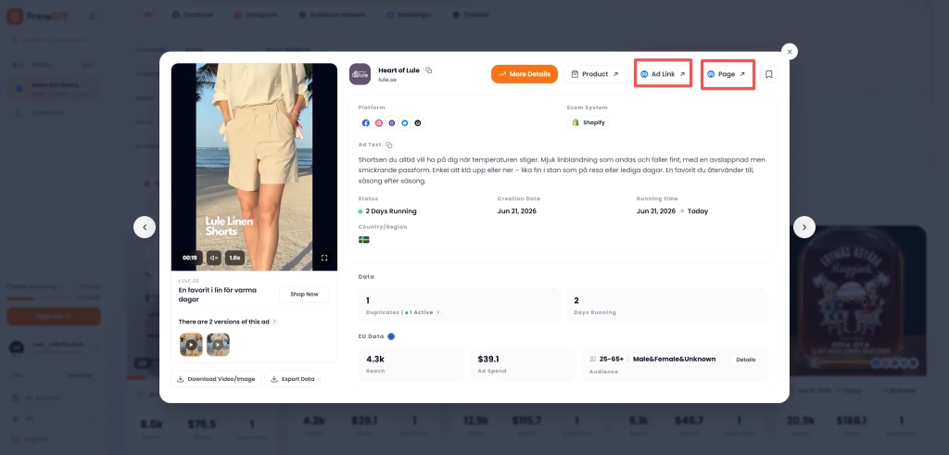Click the Instagram platform icon
949x455 pixels.
(x=379, y=123)
